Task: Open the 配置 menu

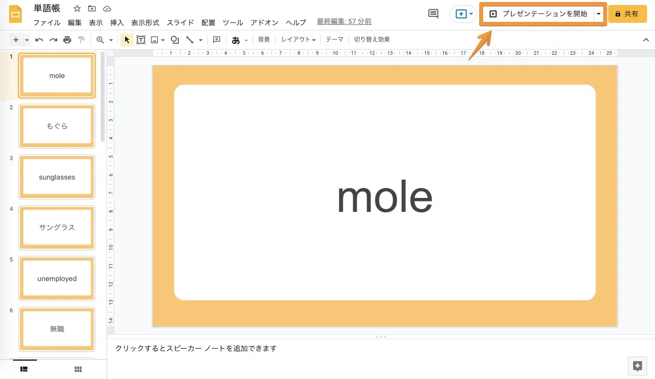Action: 208,22
